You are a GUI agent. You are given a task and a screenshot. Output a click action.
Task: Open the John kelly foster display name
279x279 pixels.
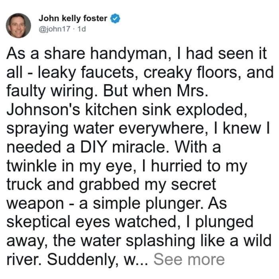click(x=73, y=18)
